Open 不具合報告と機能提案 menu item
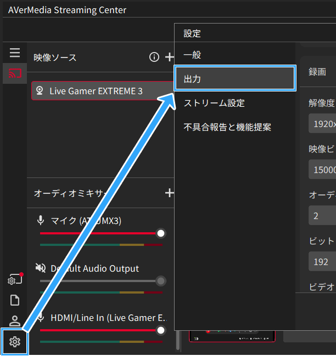336x356 pixels. pyautogui.click(x=235, y=127)
